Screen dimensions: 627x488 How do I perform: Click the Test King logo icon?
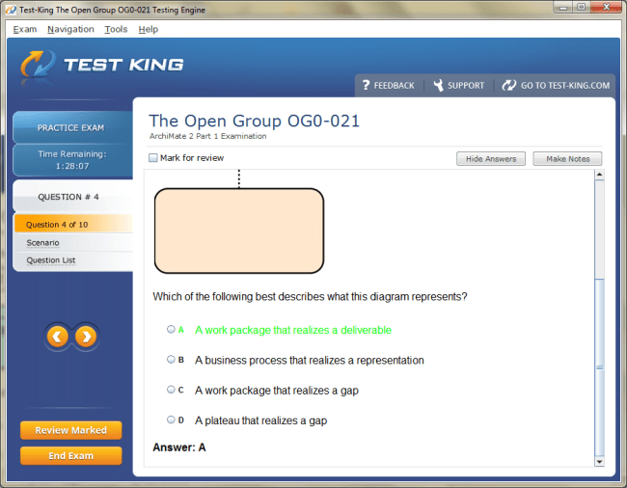pos(38,64)
